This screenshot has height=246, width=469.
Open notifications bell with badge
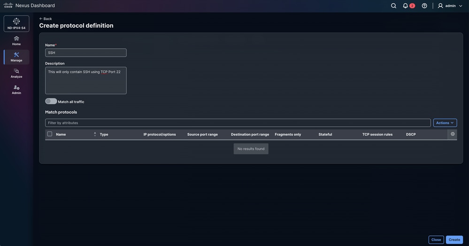(408, 6)
